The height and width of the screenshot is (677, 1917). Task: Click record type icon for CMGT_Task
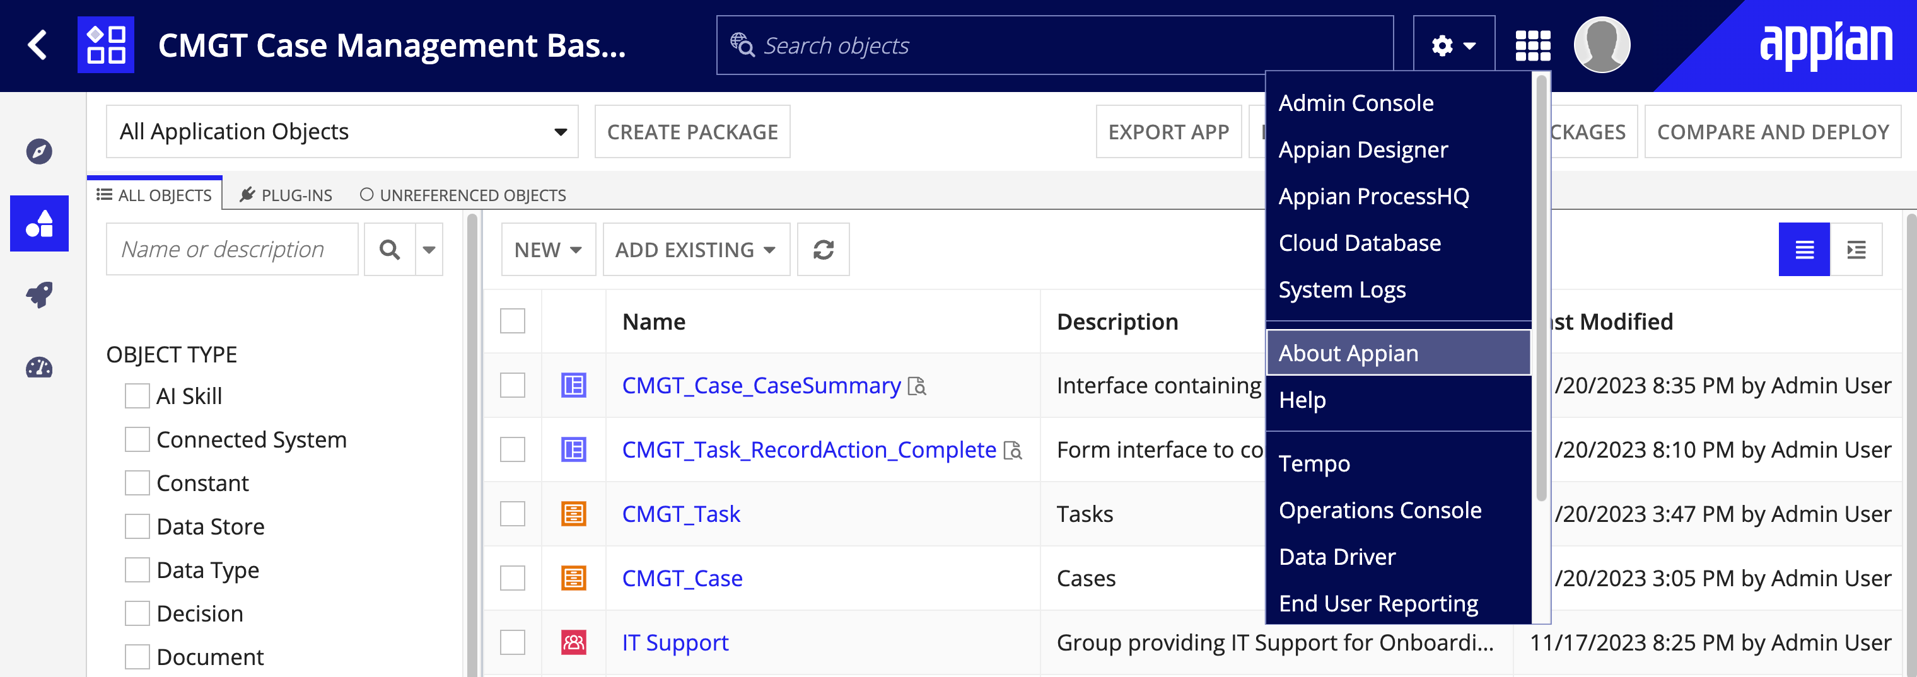[573, 513]
